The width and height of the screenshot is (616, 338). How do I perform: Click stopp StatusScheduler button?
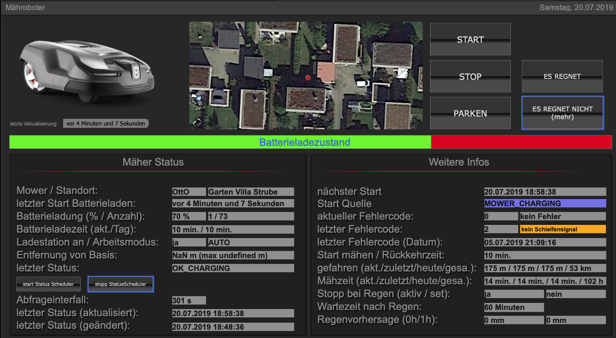(x=121, y=284)
